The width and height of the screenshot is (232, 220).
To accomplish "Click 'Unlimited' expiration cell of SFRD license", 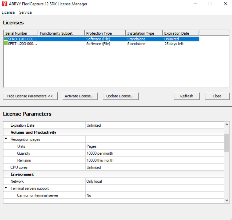I will 171,39.
